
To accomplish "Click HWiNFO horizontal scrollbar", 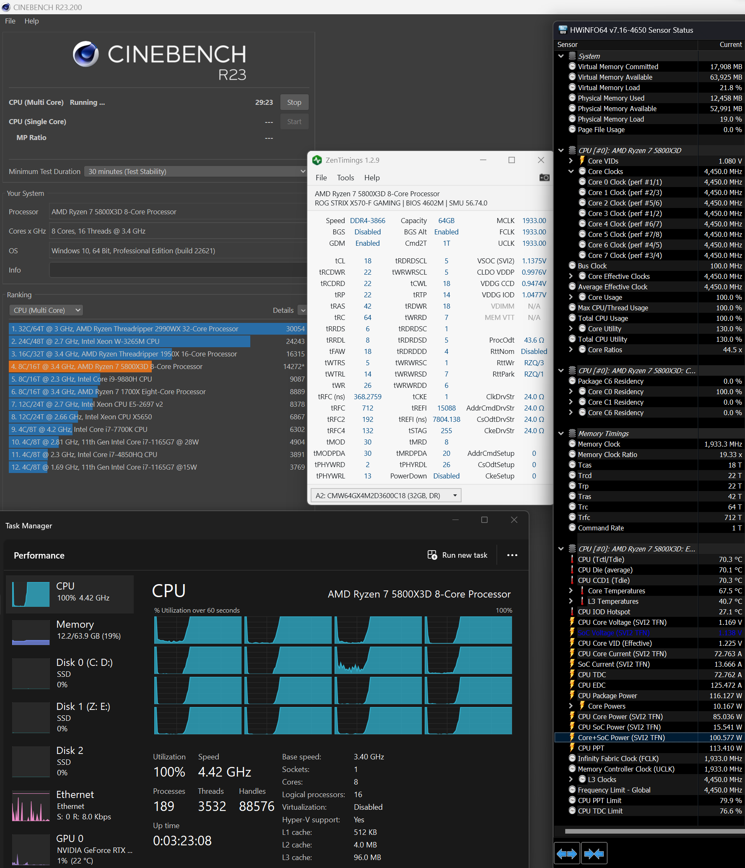I will 654,831.
